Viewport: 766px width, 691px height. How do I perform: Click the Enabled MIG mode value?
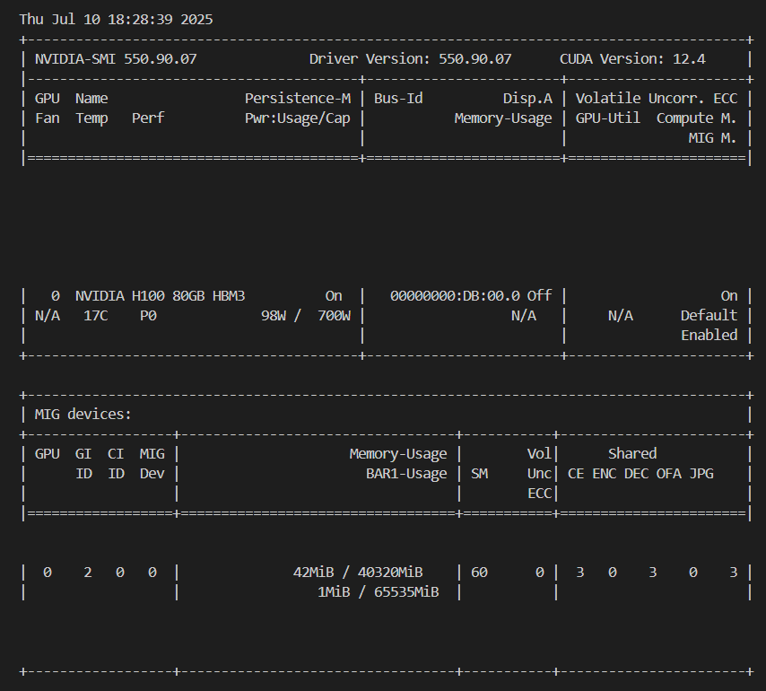[x=709, y=336]
